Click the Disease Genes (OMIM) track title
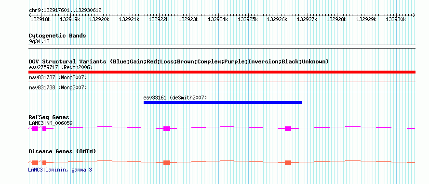 [62, 151]
